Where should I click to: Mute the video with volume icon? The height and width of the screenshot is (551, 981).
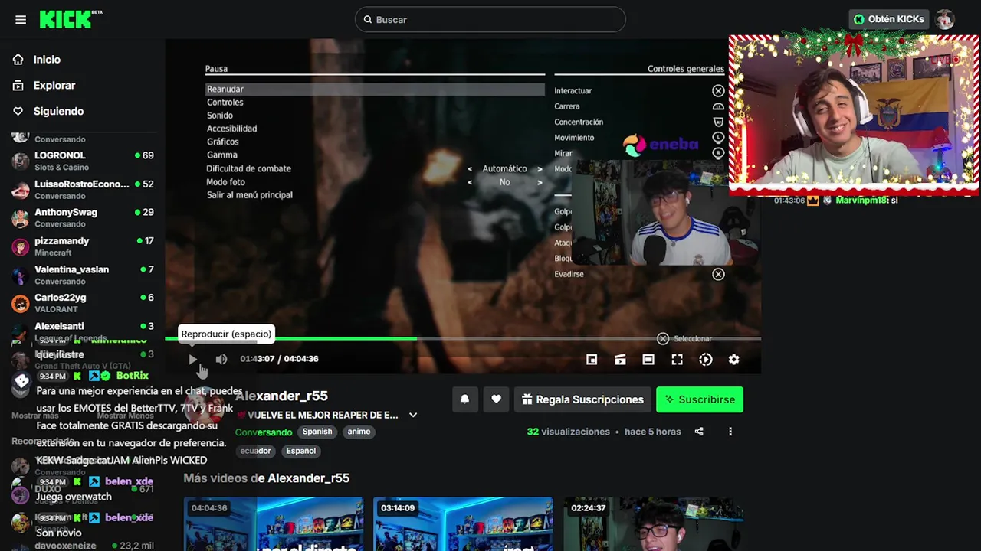[x=221, y=359]
